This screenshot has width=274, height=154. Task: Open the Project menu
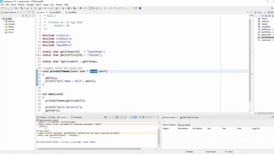coord(46,5)
